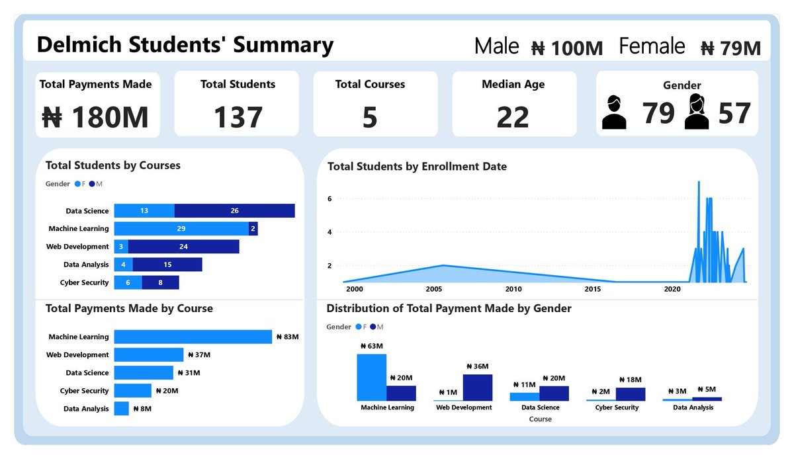Click the female count 57 in Gender card
Viewport: 794px width, 459px height.
pos(734,112)
